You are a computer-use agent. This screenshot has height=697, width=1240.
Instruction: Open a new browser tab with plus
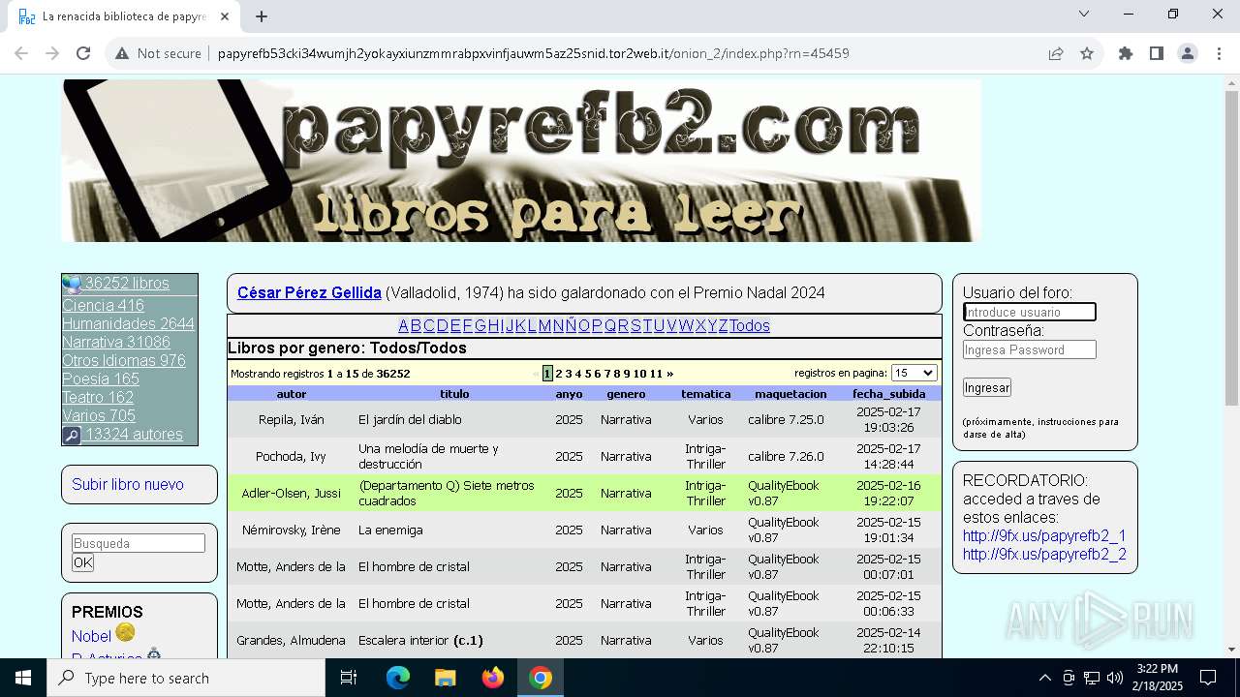(x=262, y=16)
